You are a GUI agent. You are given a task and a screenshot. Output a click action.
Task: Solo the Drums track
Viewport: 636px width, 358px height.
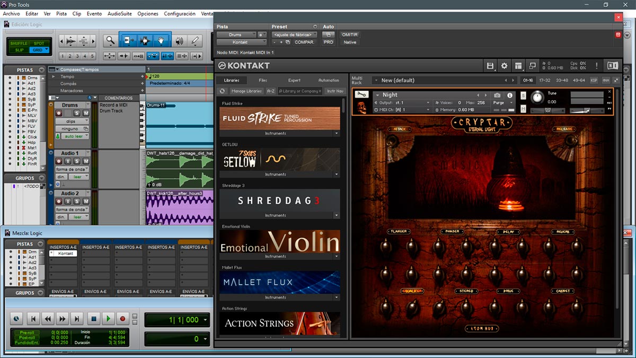[x=77, y=113]
